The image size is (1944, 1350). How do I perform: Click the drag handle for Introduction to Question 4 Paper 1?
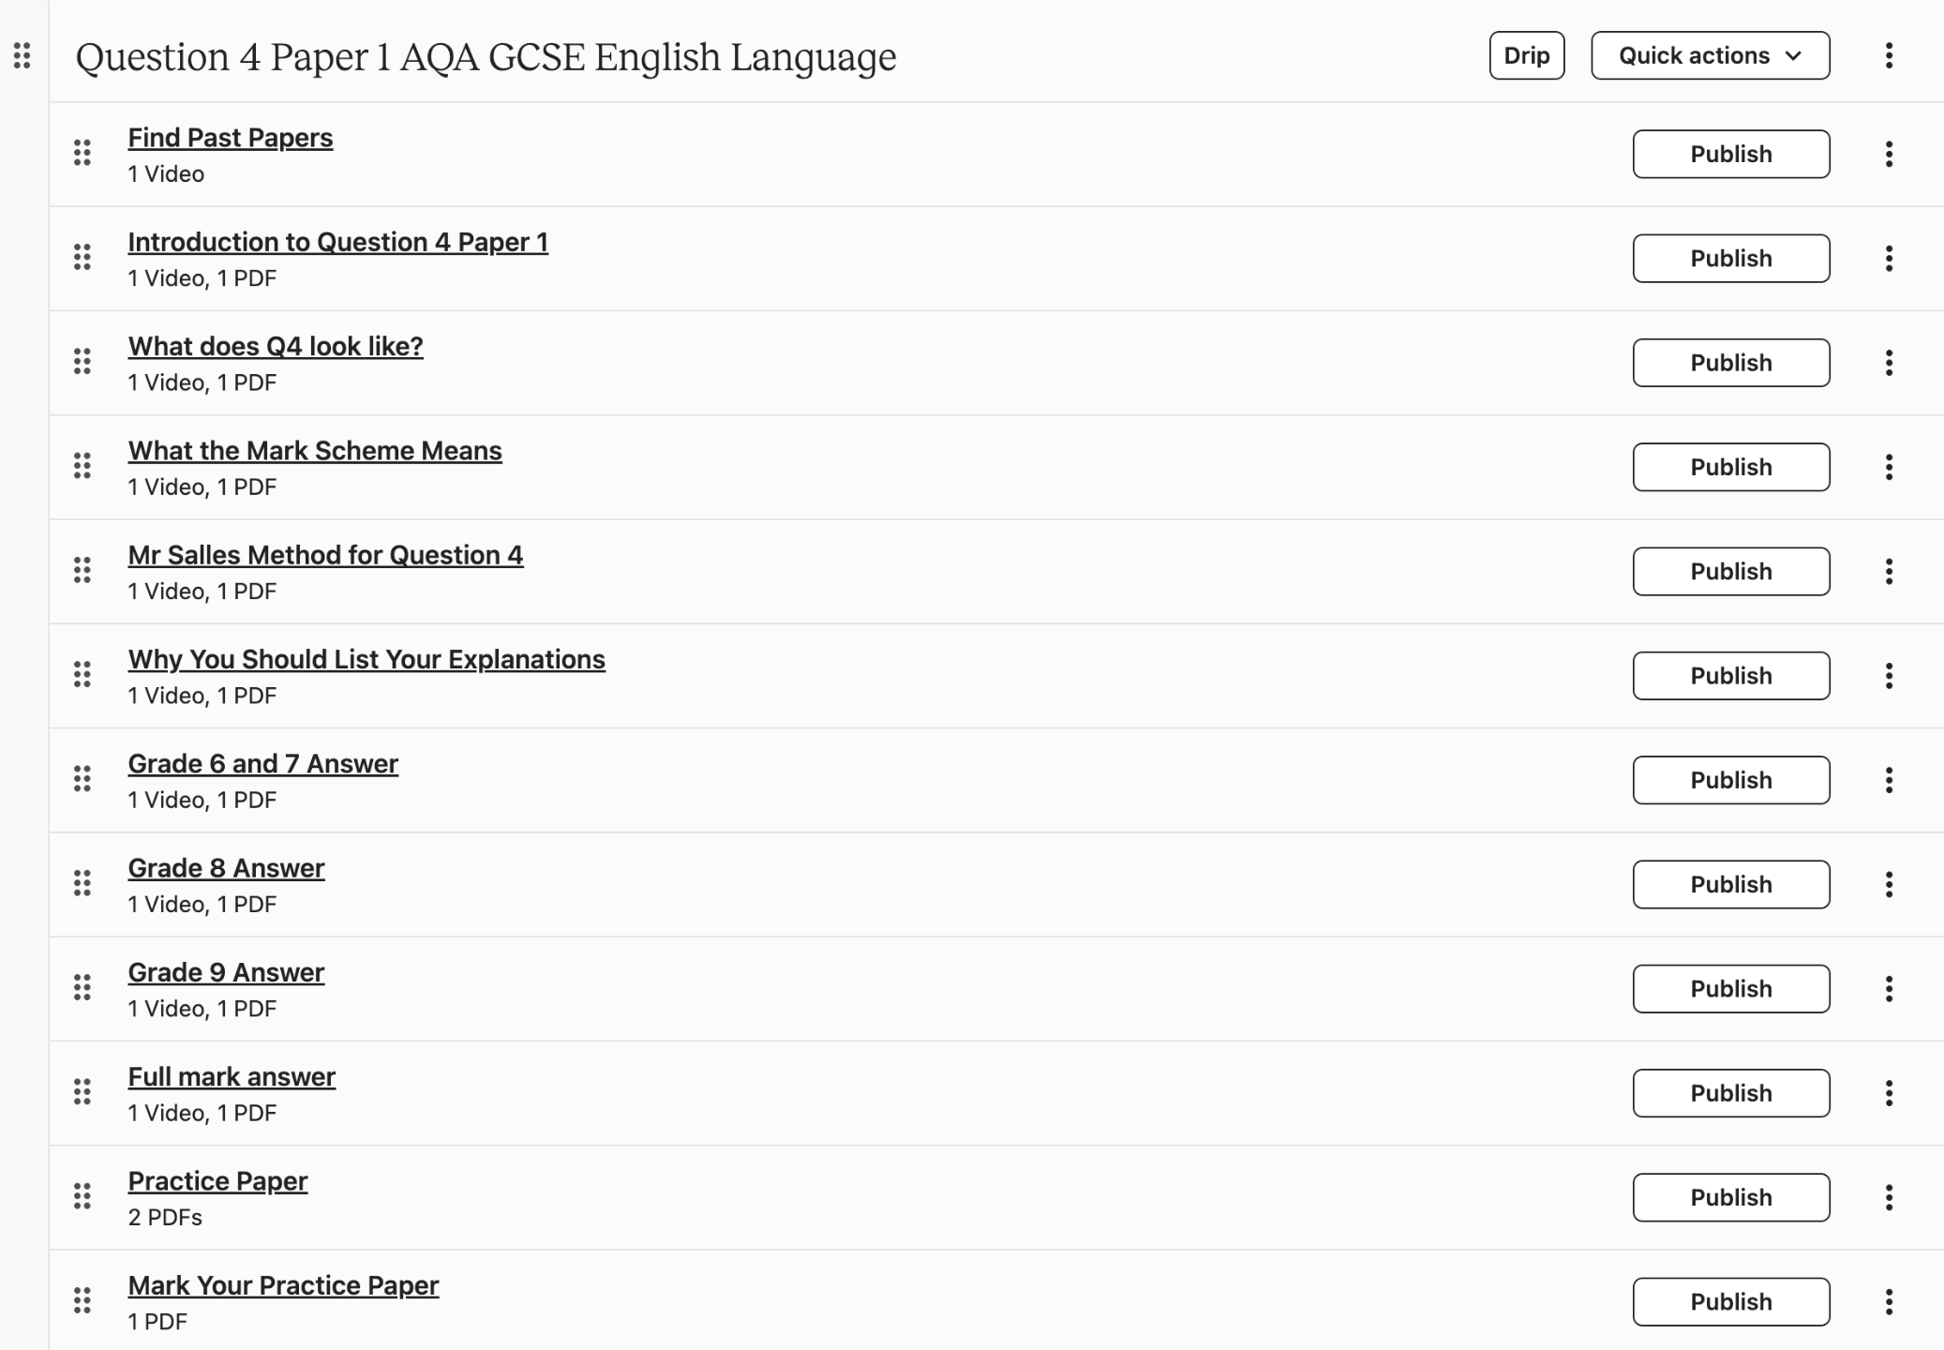82,257
